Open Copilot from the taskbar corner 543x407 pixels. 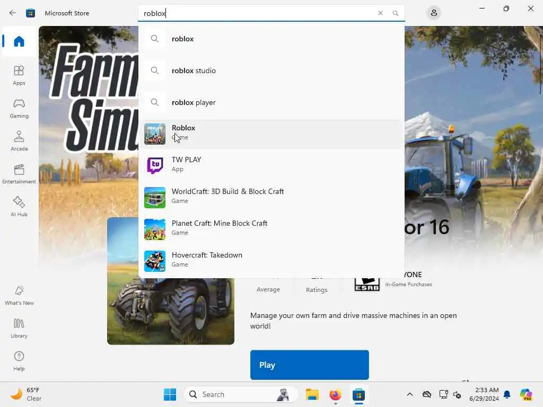[526, 394]
